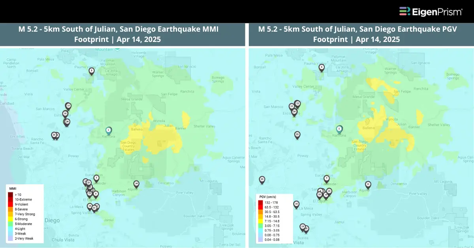Click marker 8 near Pauma Valley on MMI map
Image resolution: width=474 pixels, height=248 pixels.
92,71
